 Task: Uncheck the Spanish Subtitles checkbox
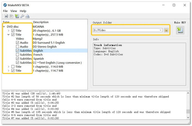(x=17, y=59)
